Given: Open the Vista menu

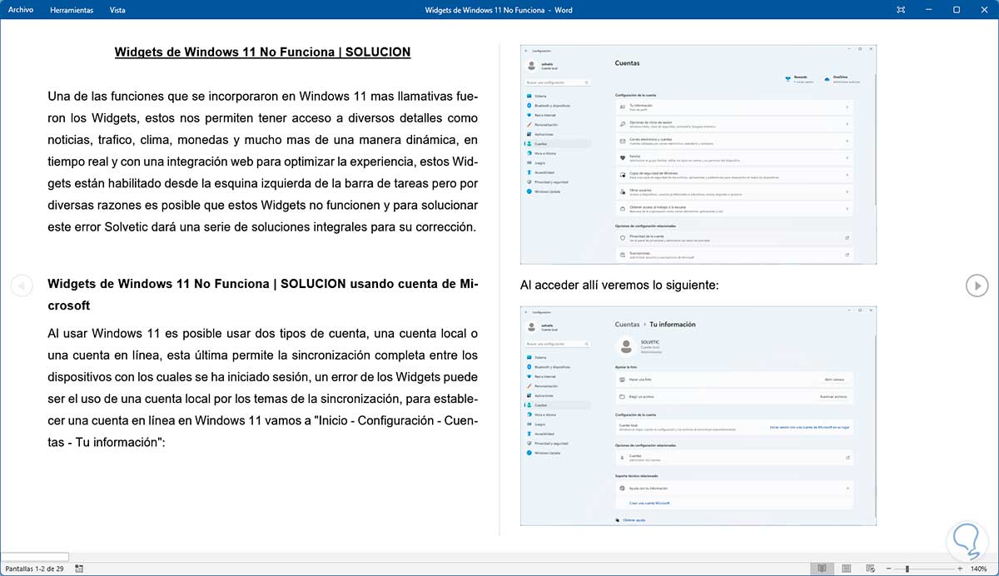Looking at the screenshot, I should pyautogui.click(x=117, y=10).
